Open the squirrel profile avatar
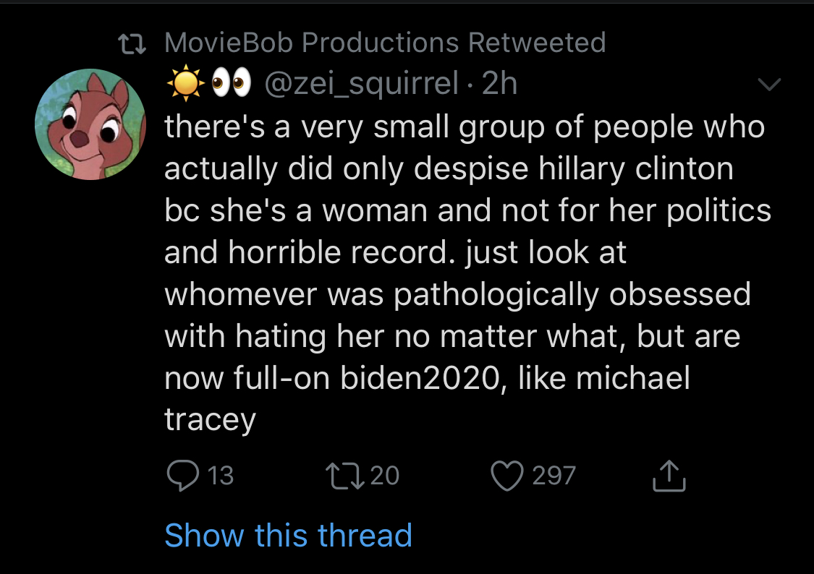This screenshot has height=574, width=814. point(90,124)
